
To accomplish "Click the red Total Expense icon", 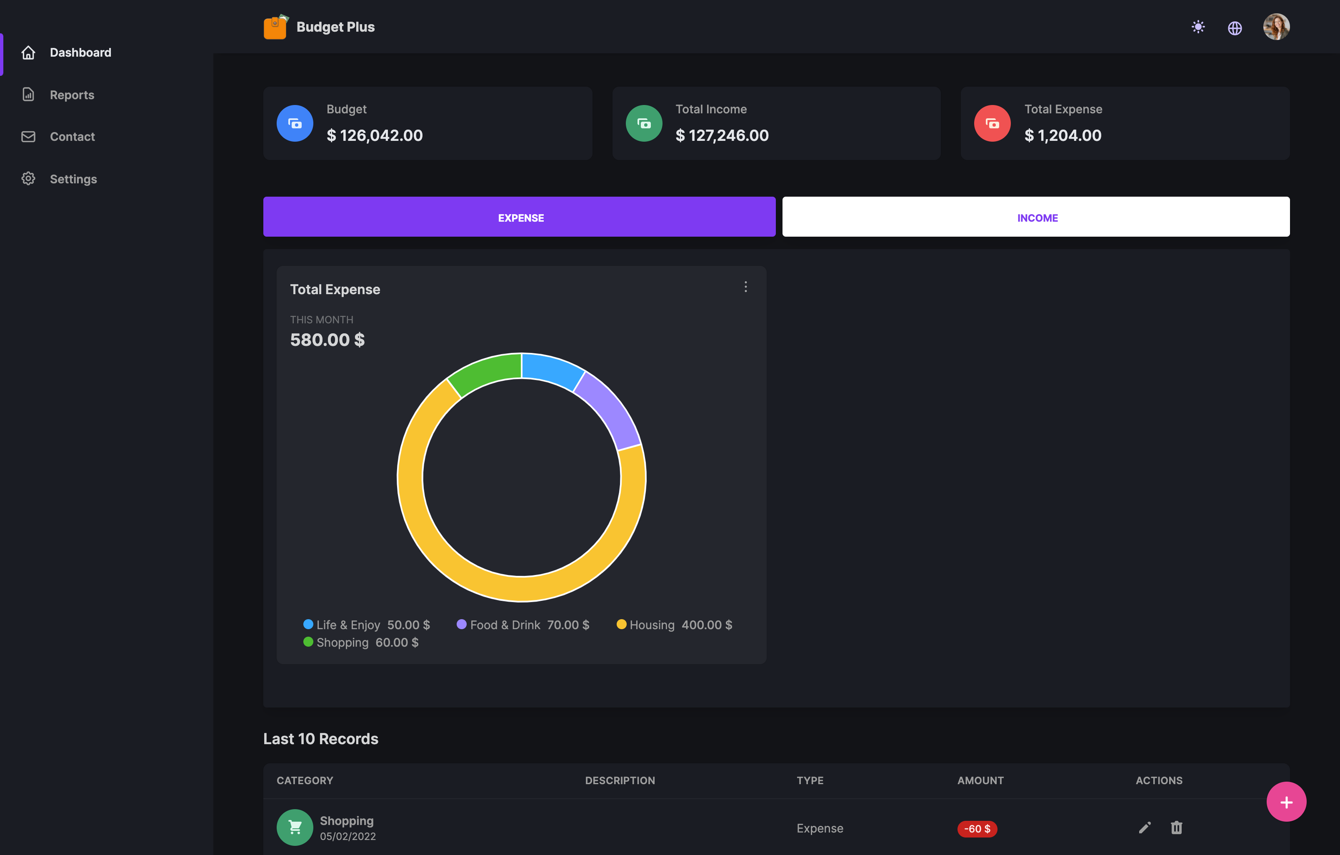I will 992,124.
